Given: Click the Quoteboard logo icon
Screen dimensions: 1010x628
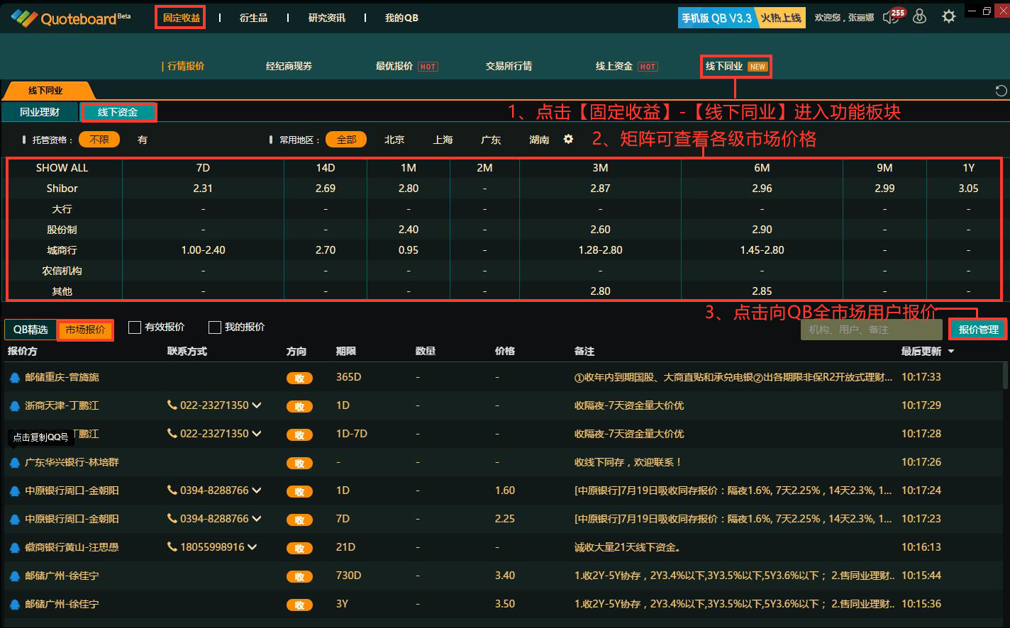Looking at the screenshot, I should coord(23,18).
